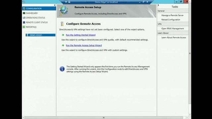This screenshot has width=212, height=119.
Task: Open the Configuration node
Action: tap(39, 9)
